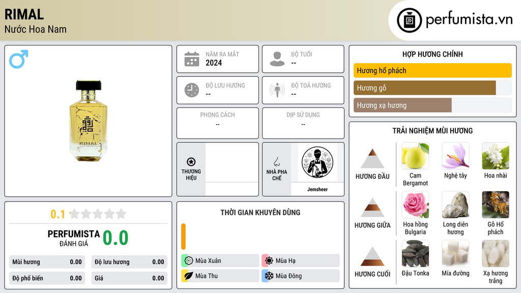Click the Xạ hương trắng note image
521x293 pixels.
[496, 253]
